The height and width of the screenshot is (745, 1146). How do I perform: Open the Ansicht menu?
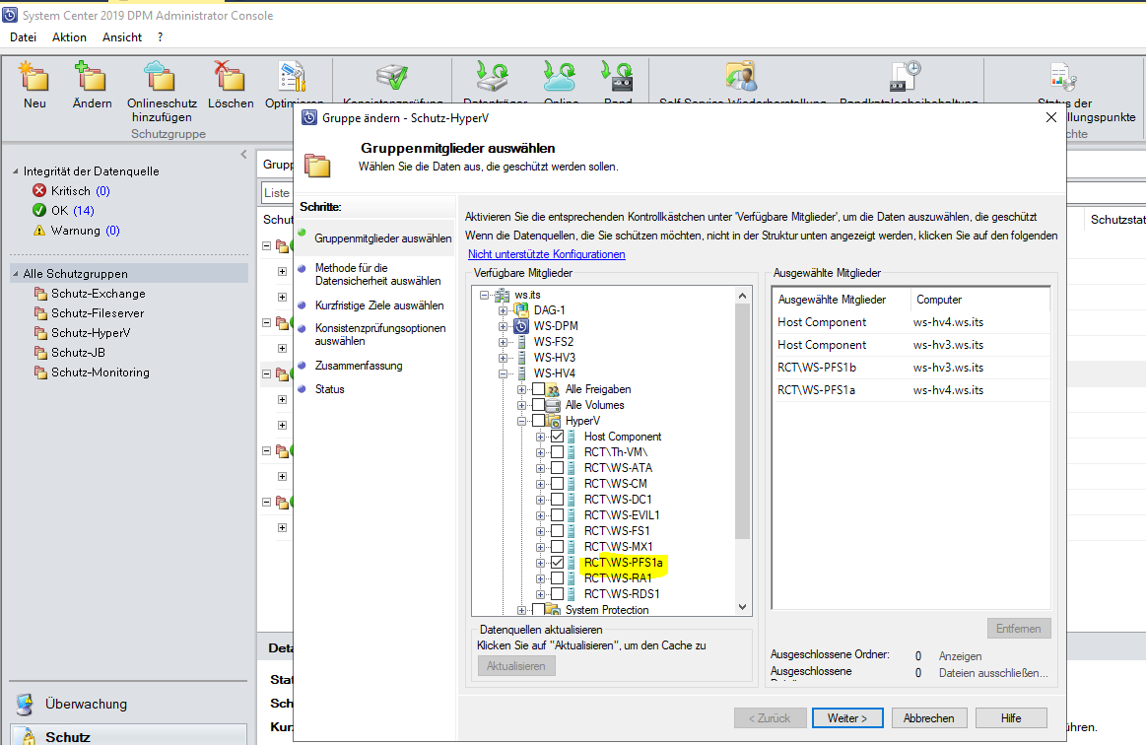122,37
